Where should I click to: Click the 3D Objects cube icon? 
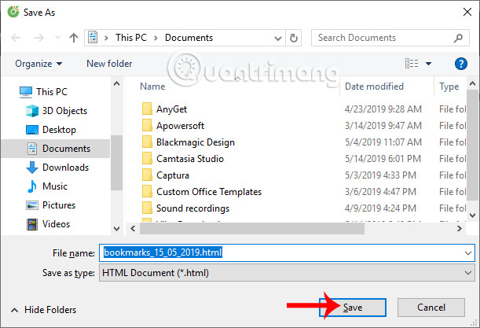pos(32,111)
